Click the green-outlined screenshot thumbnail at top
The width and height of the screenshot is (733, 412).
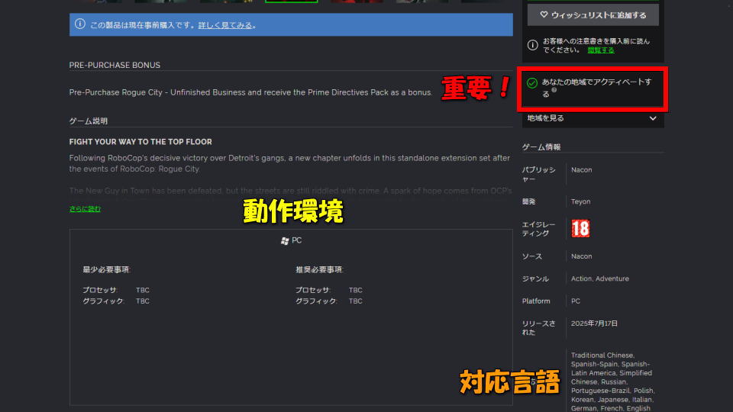point(291,2)
